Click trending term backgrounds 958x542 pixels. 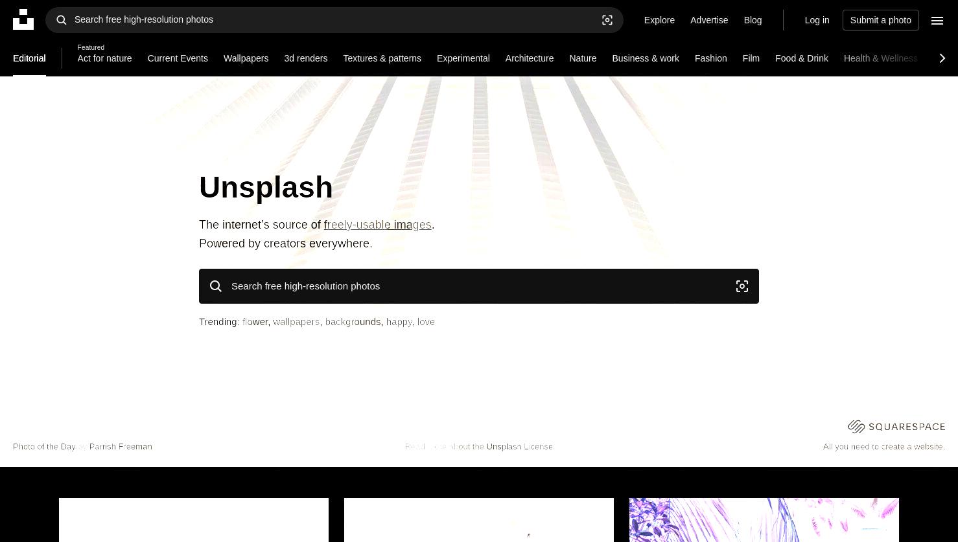tap(353, 322)
